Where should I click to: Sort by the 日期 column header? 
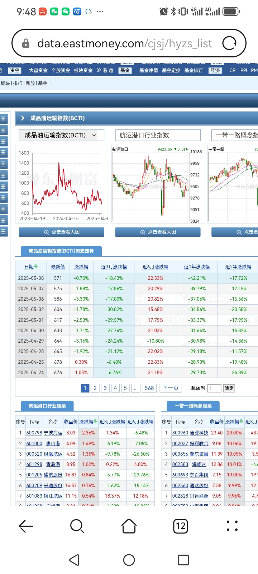tap(31, 267)
